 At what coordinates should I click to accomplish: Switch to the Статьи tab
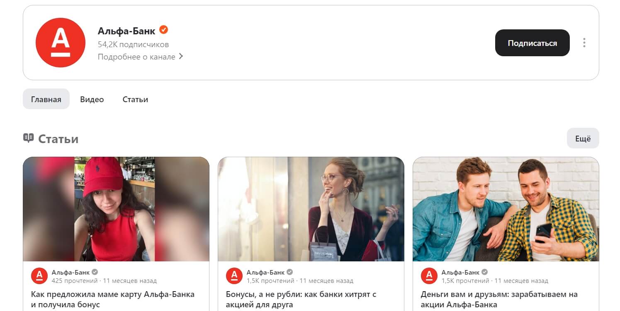[135, 99]
